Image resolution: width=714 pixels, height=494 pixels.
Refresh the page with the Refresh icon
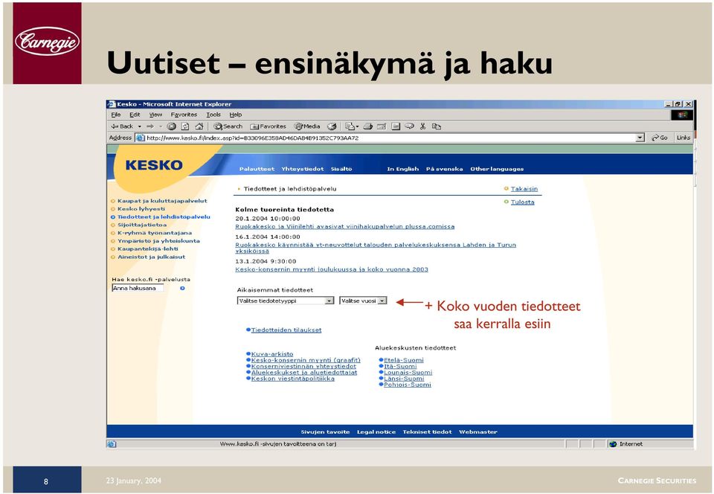185,126
